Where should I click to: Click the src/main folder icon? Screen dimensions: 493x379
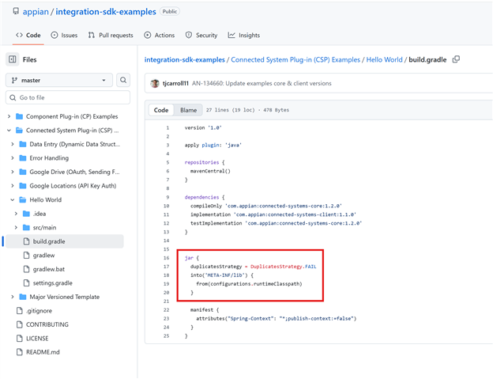click(x=26, y=227)
